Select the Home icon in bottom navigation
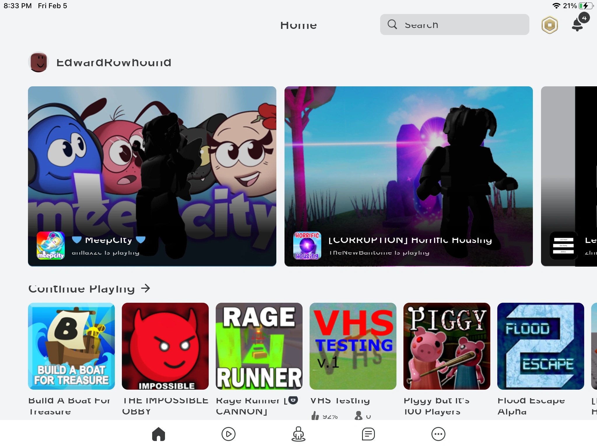Image resolution: width=597 pixels, height=448 pixels. pos(159,434)
